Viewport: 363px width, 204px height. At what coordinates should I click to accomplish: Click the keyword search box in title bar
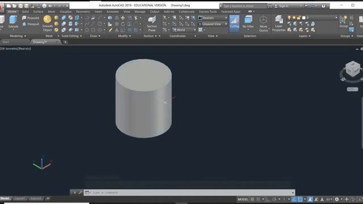(x=244, y=6)
